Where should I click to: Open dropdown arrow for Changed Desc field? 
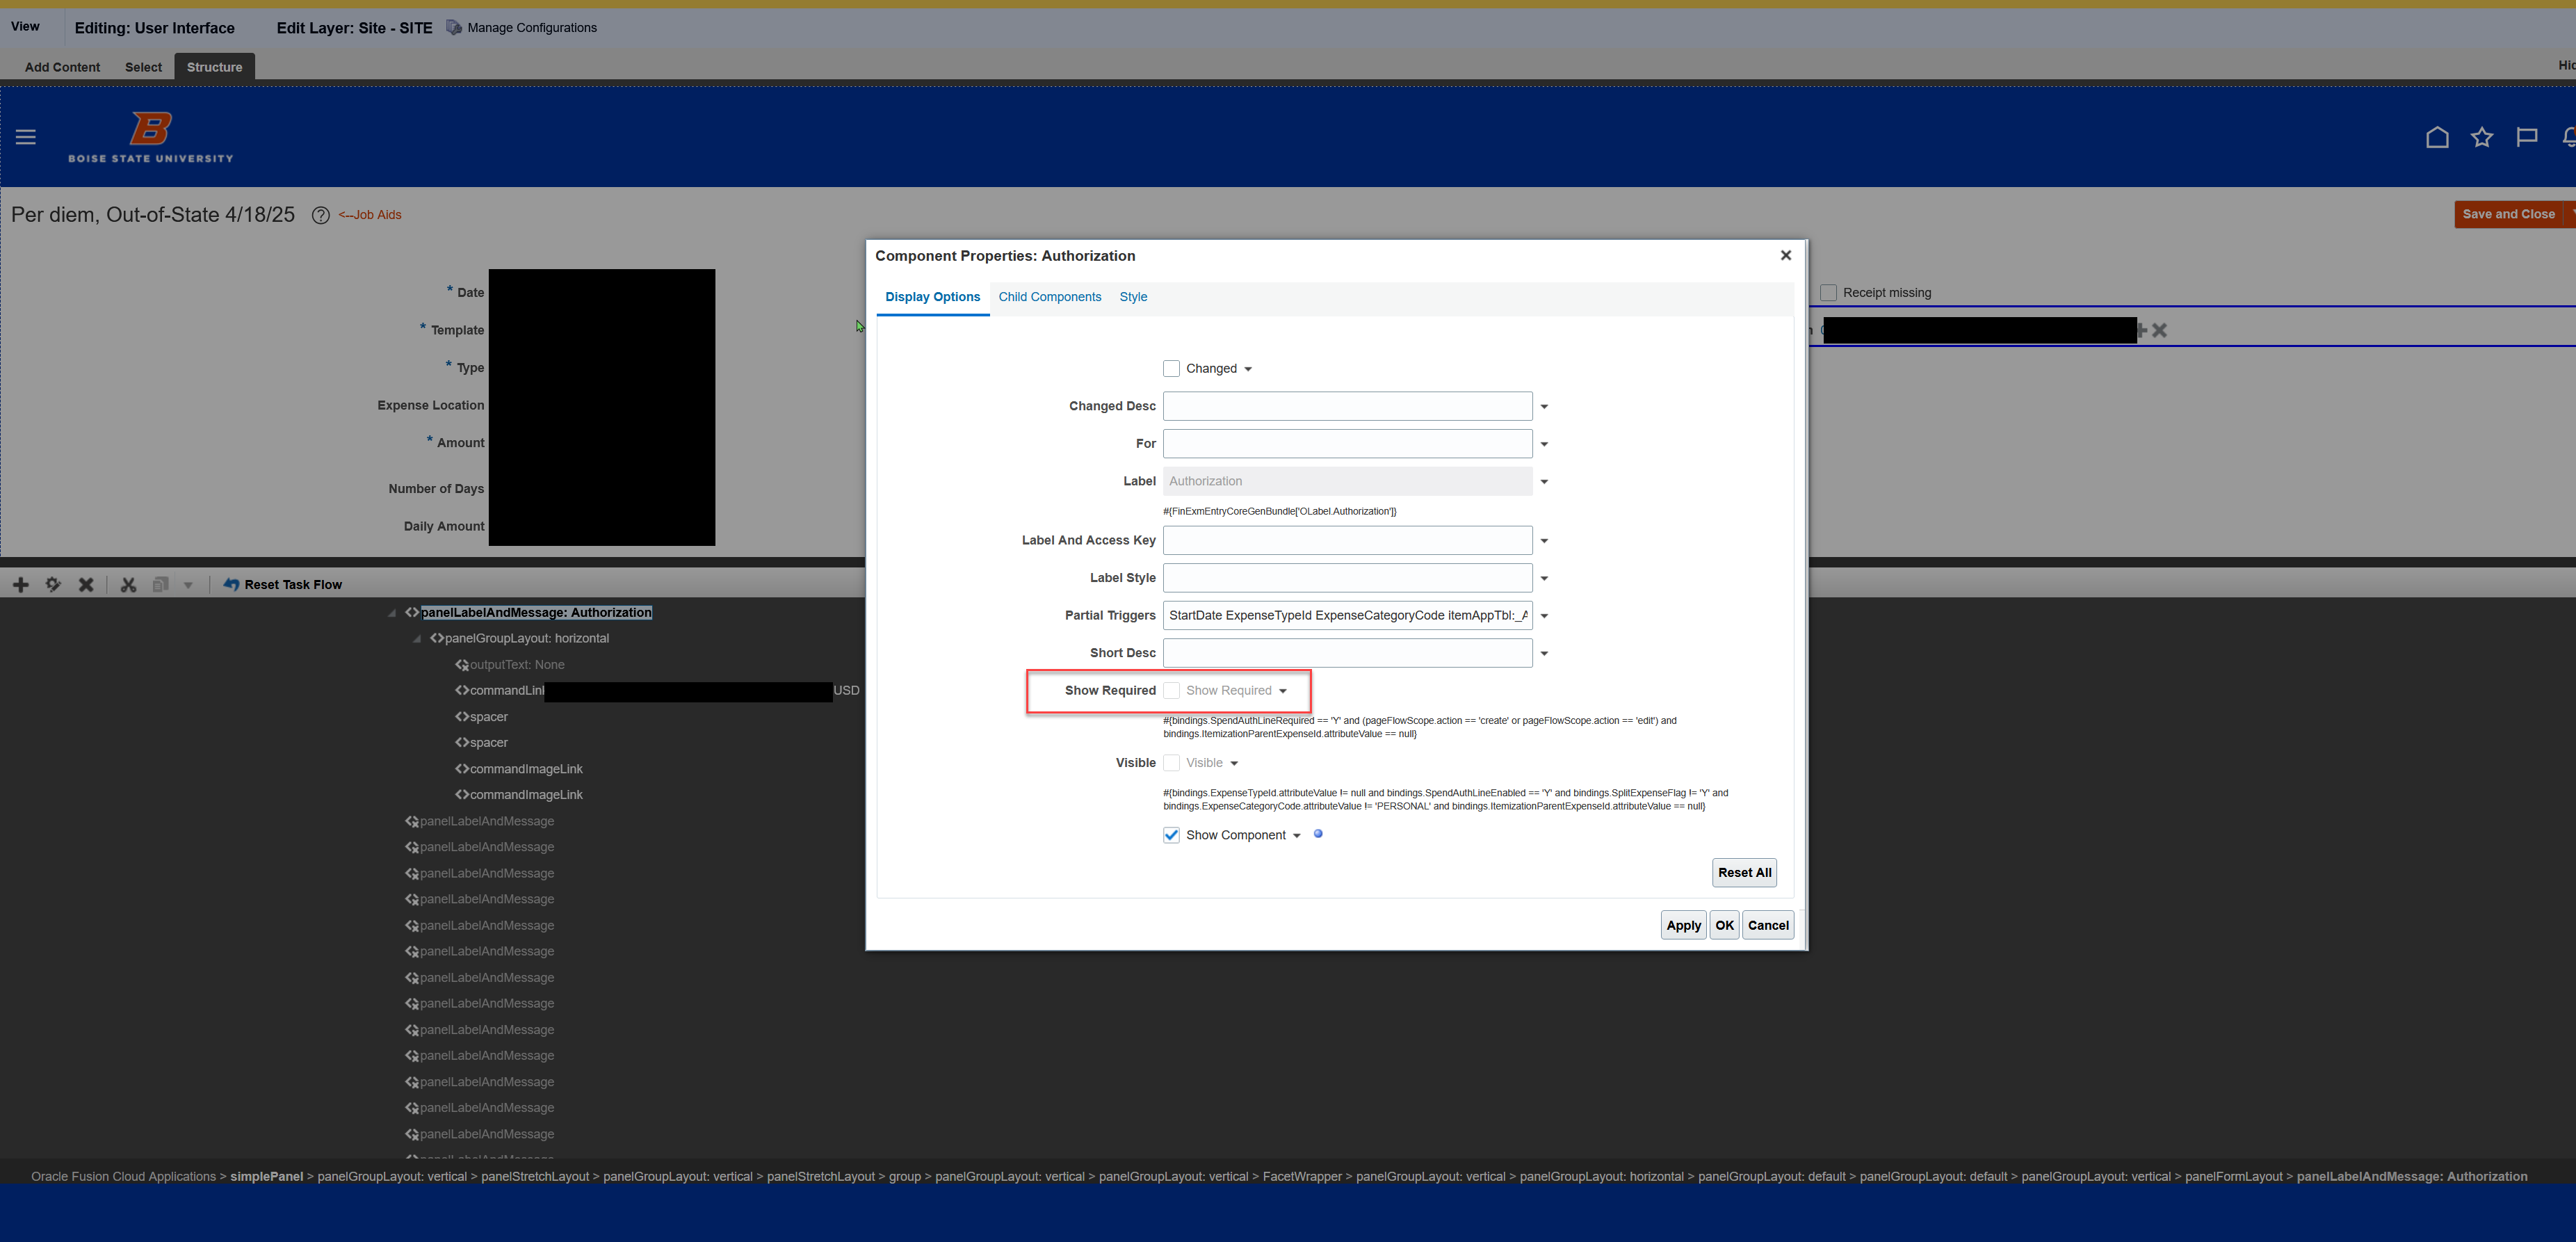1544,407
